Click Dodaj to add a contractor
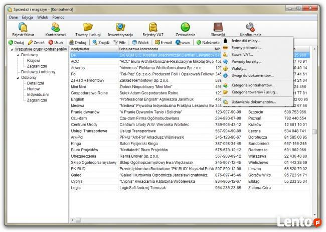 pos(17,43)
